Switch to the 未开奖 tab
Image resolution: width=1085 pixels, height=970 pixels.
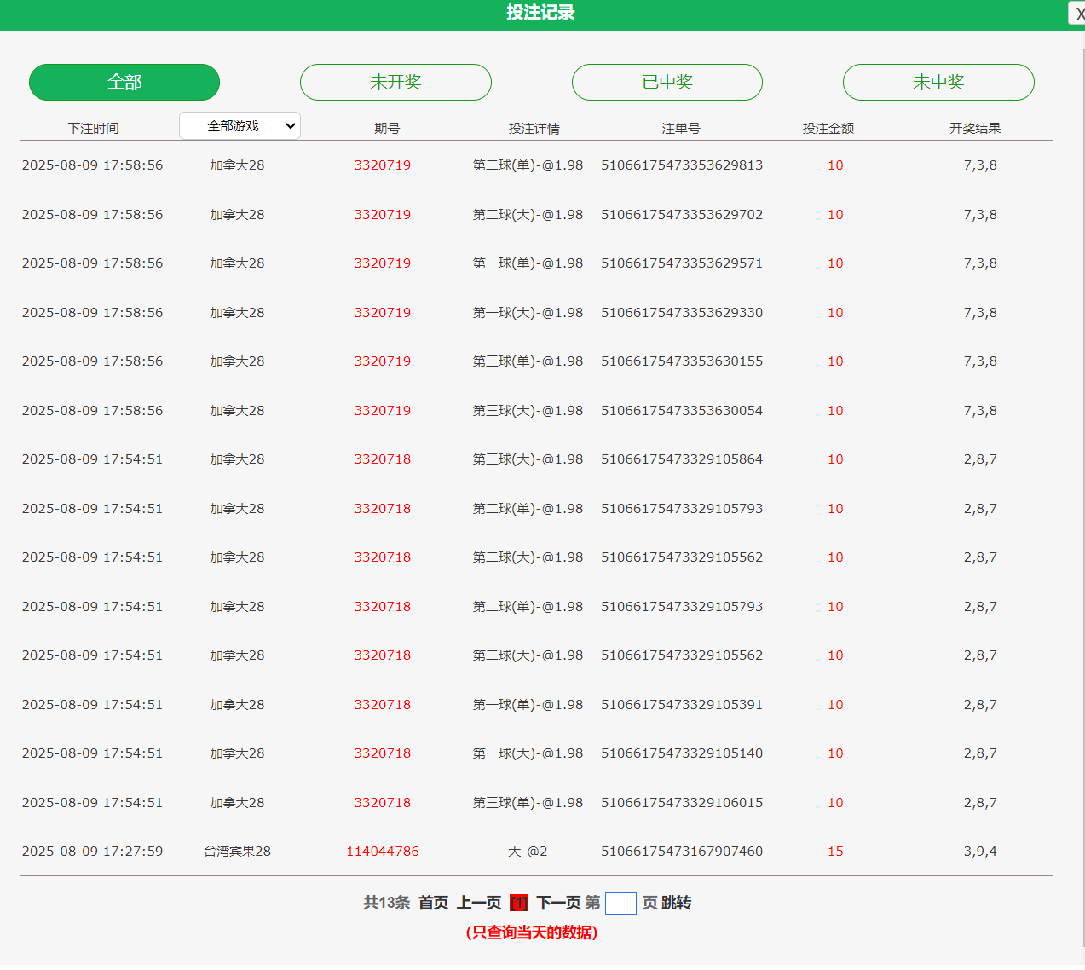395,83
